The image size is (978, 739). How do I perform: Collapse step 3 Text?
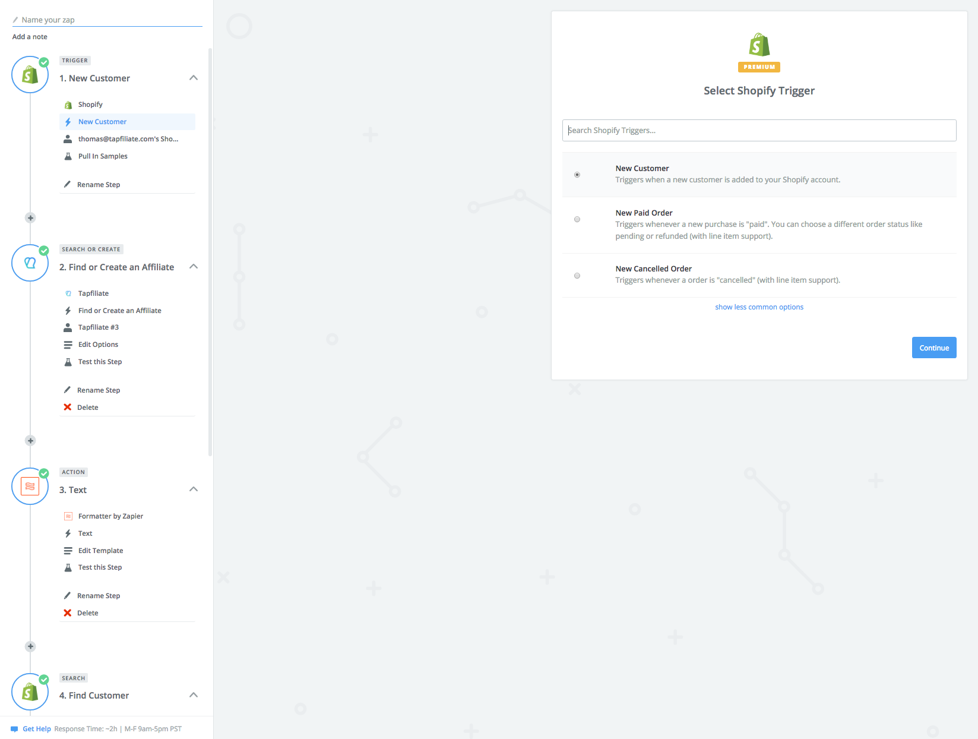click(x=194, y=489)
